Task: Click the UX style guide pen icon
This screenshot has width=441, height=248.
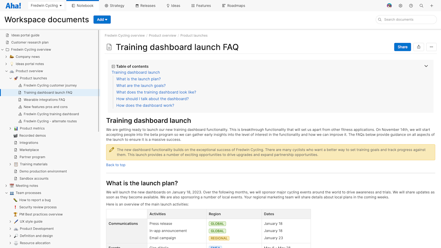Action: (16, 222)
